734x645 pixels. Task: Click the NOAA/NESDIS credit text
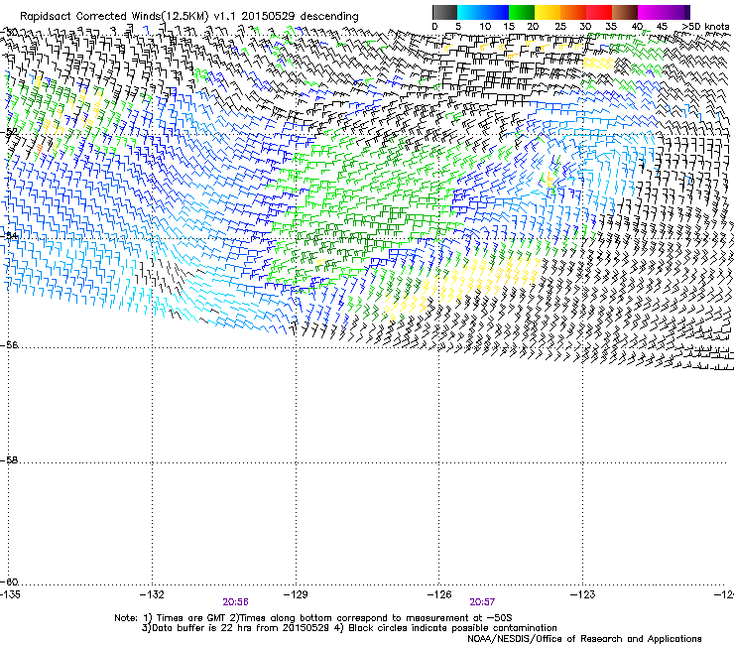584,639
